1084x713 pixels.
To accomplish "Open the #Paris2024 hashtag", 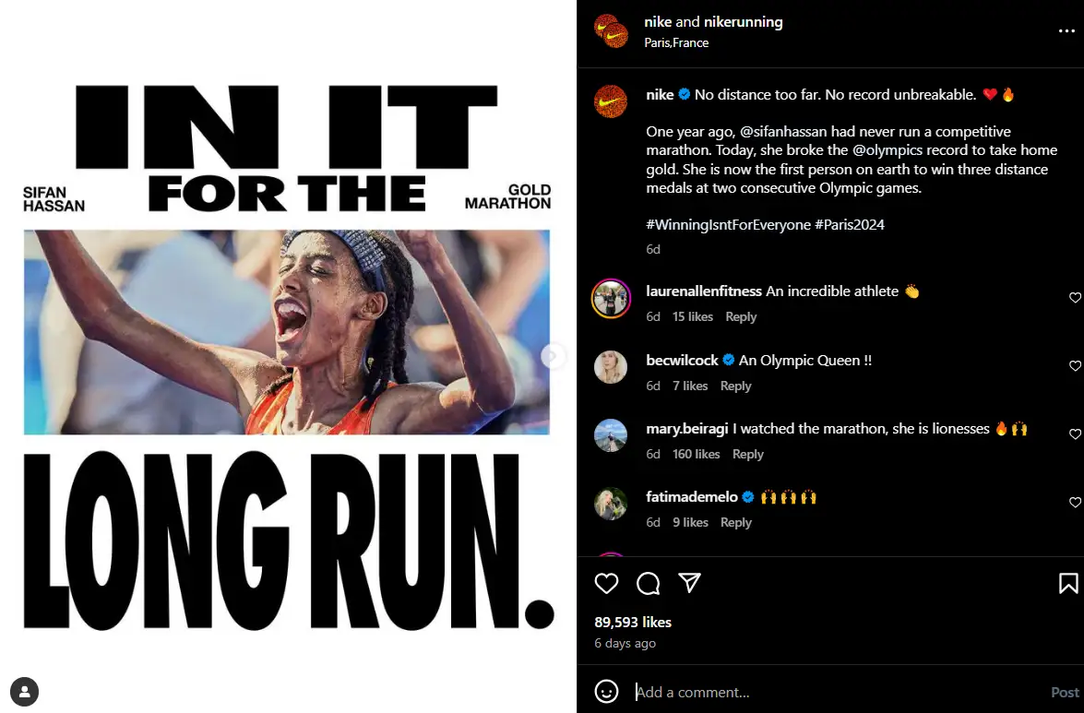I will tap(851, 224).
